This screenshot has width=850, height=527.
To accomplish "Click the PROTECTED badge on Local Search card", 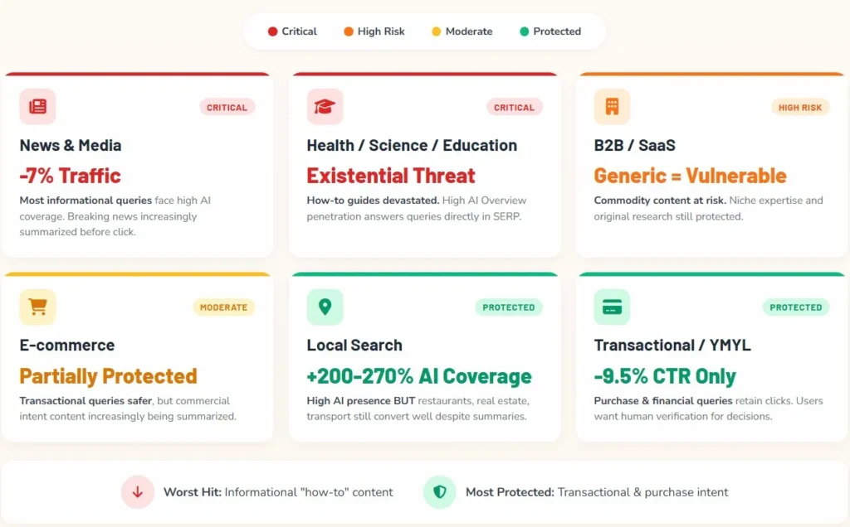I will (509, 307).
